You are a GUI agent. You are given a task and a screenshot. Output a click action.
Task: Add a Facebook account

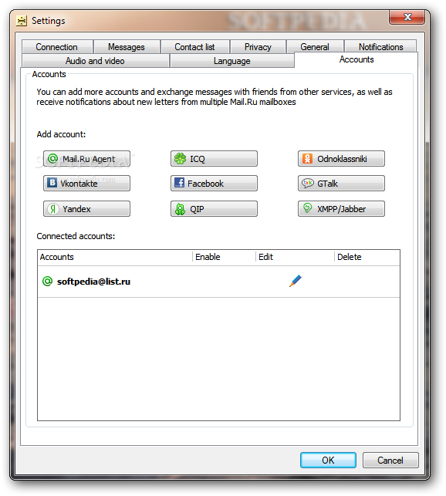(214, 184)
